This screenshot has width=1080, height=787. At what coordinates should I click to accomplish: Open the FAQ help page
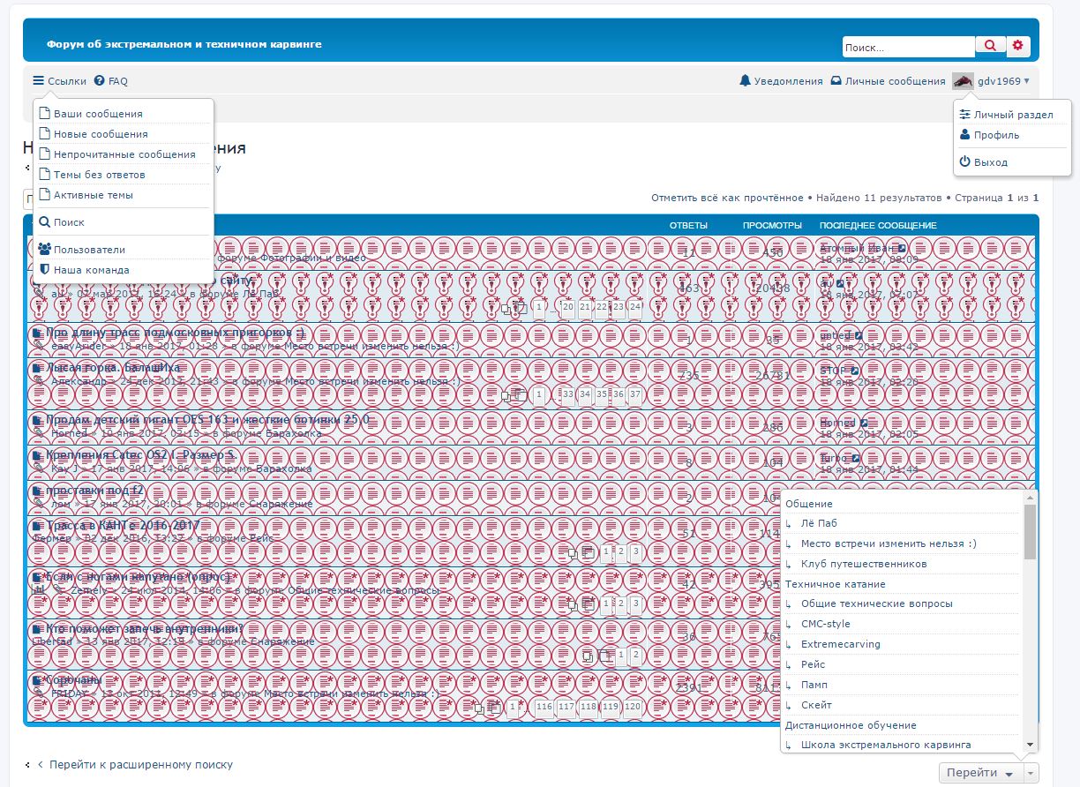[111, 81]
